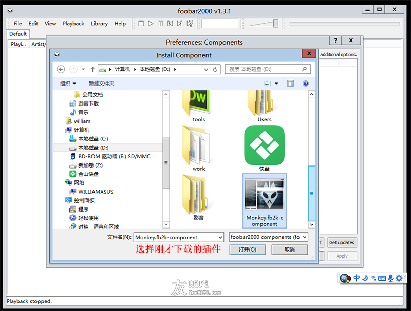Select 金山快盘 in the tree
Screen dimensions: 411x311
[x=84, y=174]
